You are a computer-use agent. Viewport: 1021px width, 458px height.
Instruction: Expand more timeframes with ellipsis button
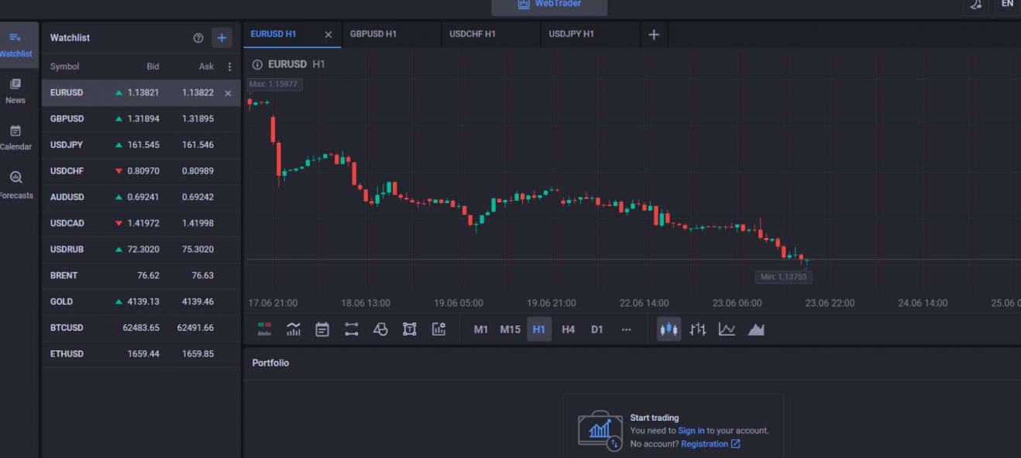click(626, 329)
